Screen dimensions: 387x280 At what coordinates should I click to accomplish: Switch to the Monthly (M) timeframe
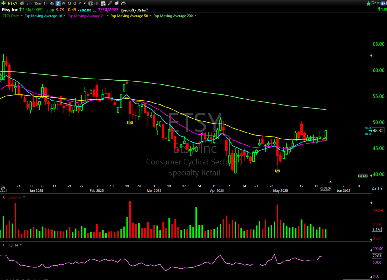pyautogui.click(x=70, y=3)
